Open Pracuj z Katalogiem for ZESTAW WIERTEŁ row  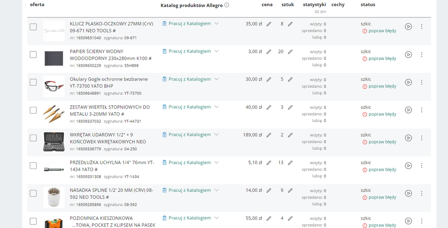[189, 107]
